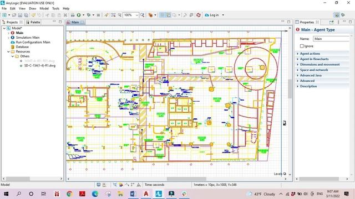This screenshot has height=199, width=355.
Task: Minimize the Projects panel view
Action: 54,22
